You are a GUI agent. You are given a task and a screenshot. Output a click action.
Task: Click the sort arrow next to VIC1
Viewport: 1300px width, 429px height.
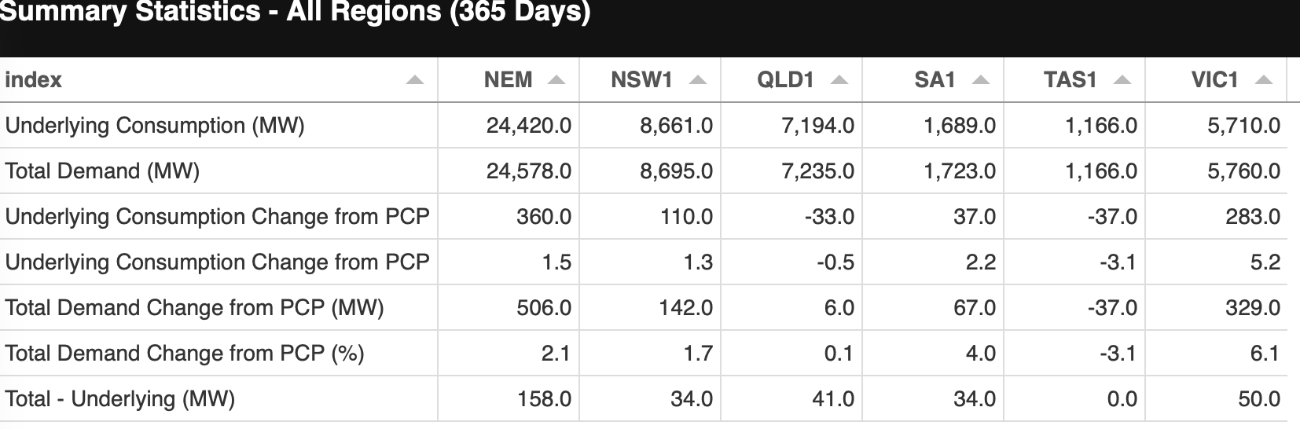tap(1264, 80)
